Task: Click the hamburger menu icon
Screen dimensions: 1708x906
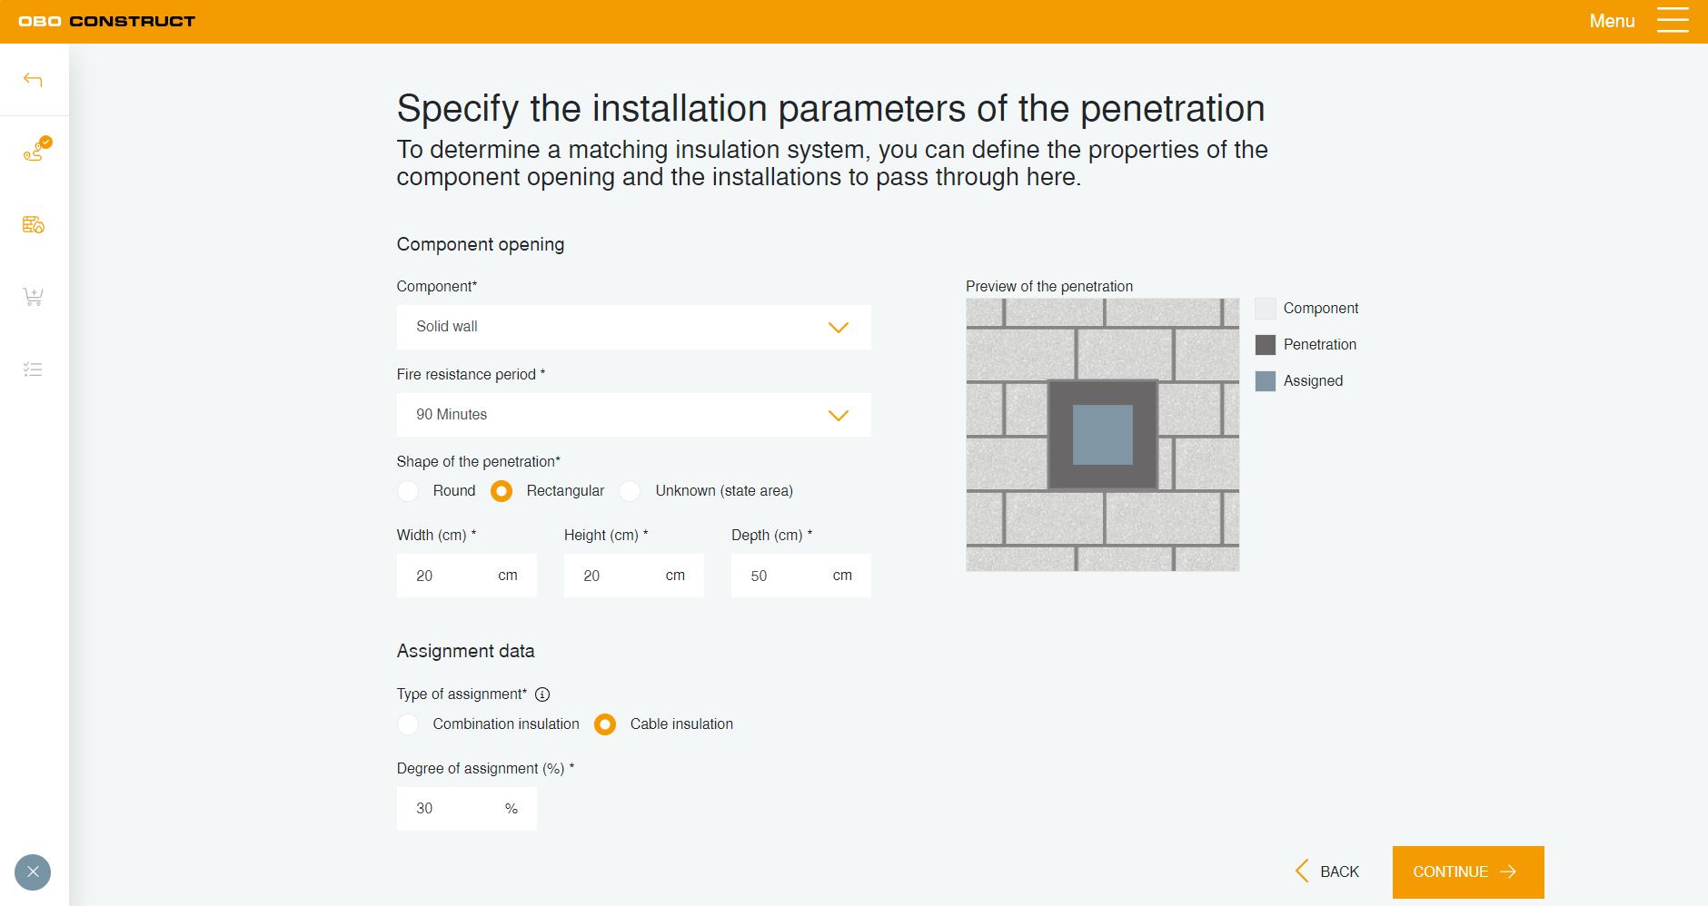Action: 1673,21
